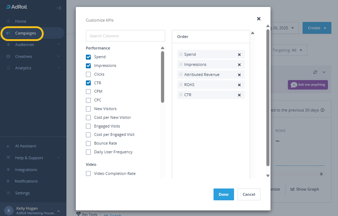The height and width of the screenshot is (216, 338).
Task: Open the Targeting: All dropdown
Action: 287,50
